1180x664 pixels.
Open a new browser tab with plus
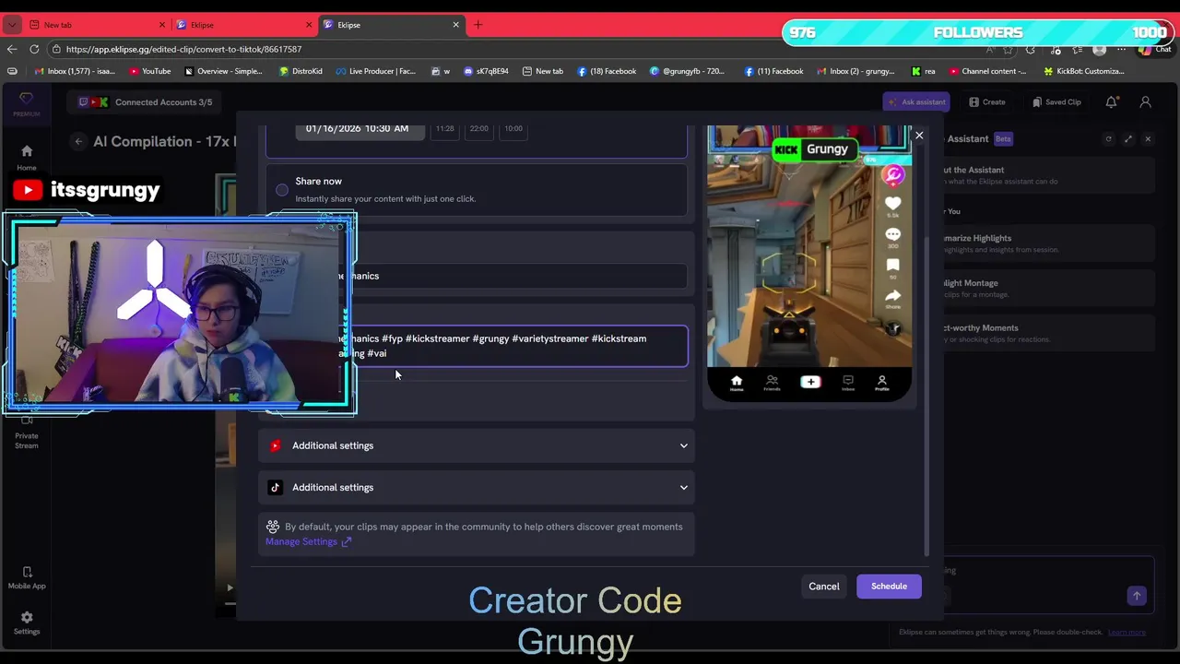point(478,25)
